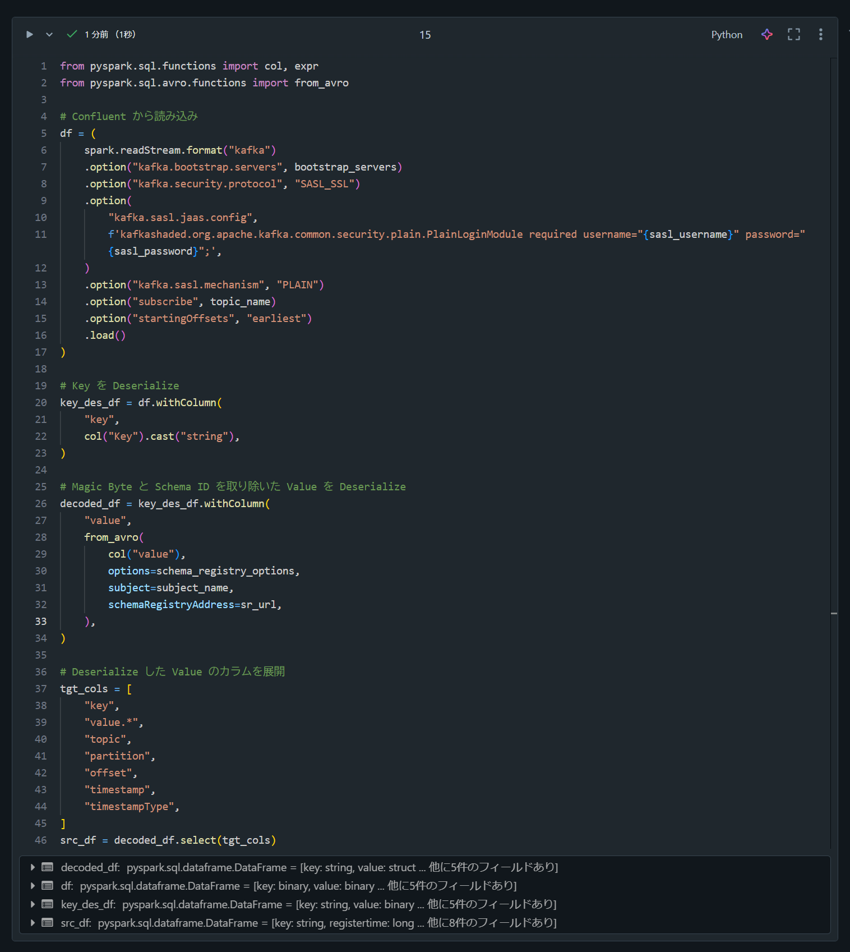Viewport: 850px width, 952px height.
Task: Click 'schemaRegistryAddress=sr_url' argument
Action: tap(192, 605)
